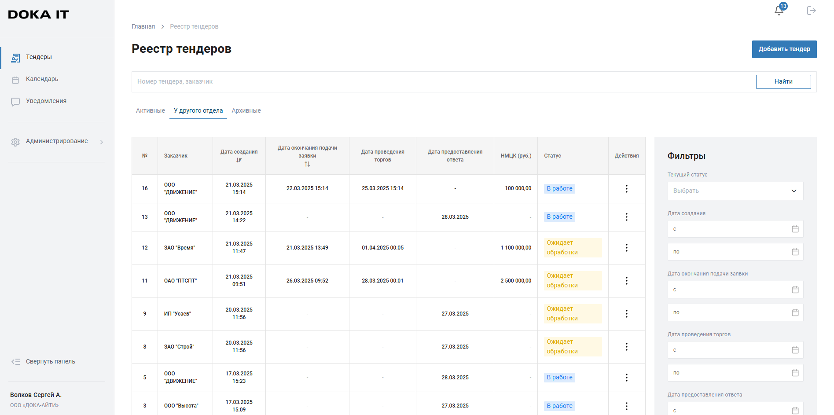
Task: Open actions menu for ЗАО "Время" row
Action: point(626,248)
